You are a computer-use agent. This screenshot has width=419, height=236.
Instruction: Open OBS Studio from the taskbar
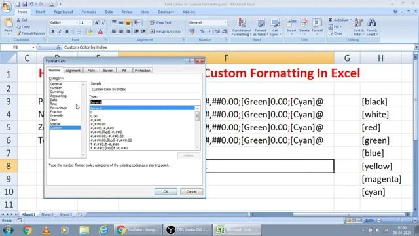(x=187, y=230)
